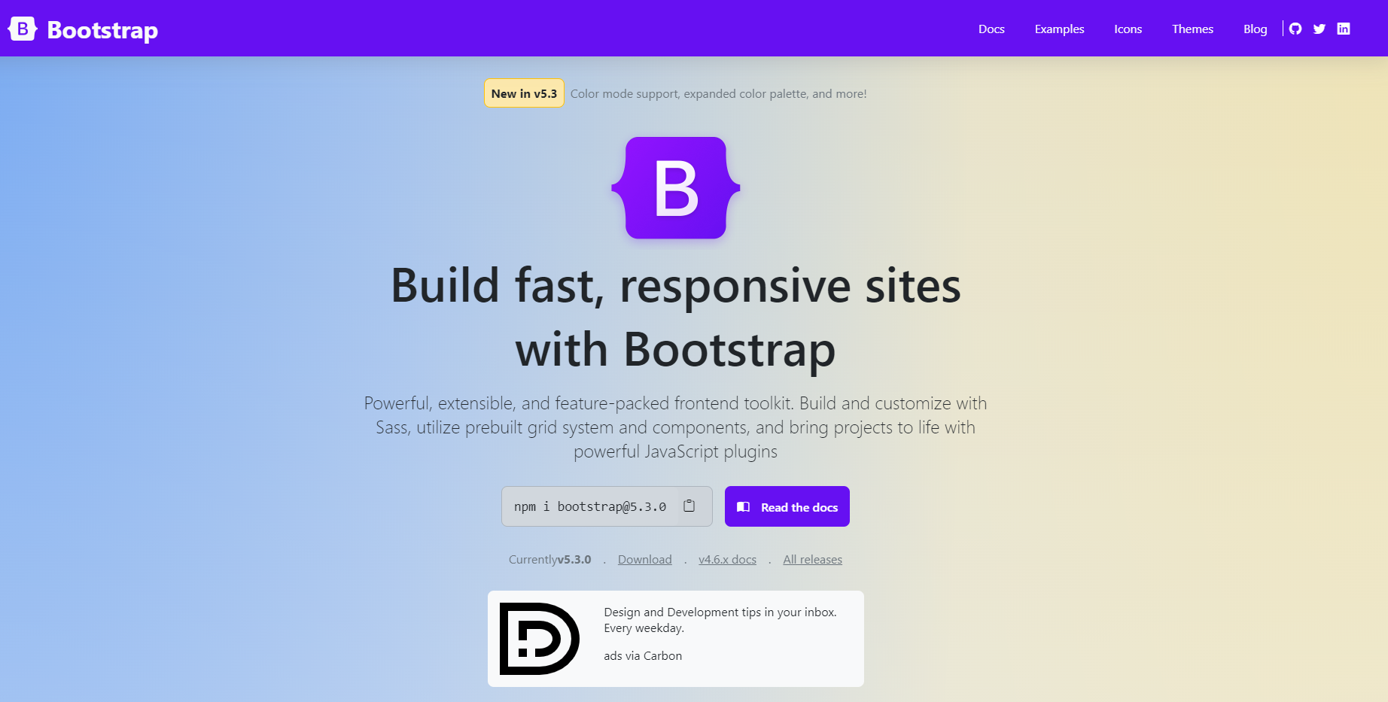Open the LinkedIn icon link
This screenshot has height=702, width=1388.
pos(1344,29)
